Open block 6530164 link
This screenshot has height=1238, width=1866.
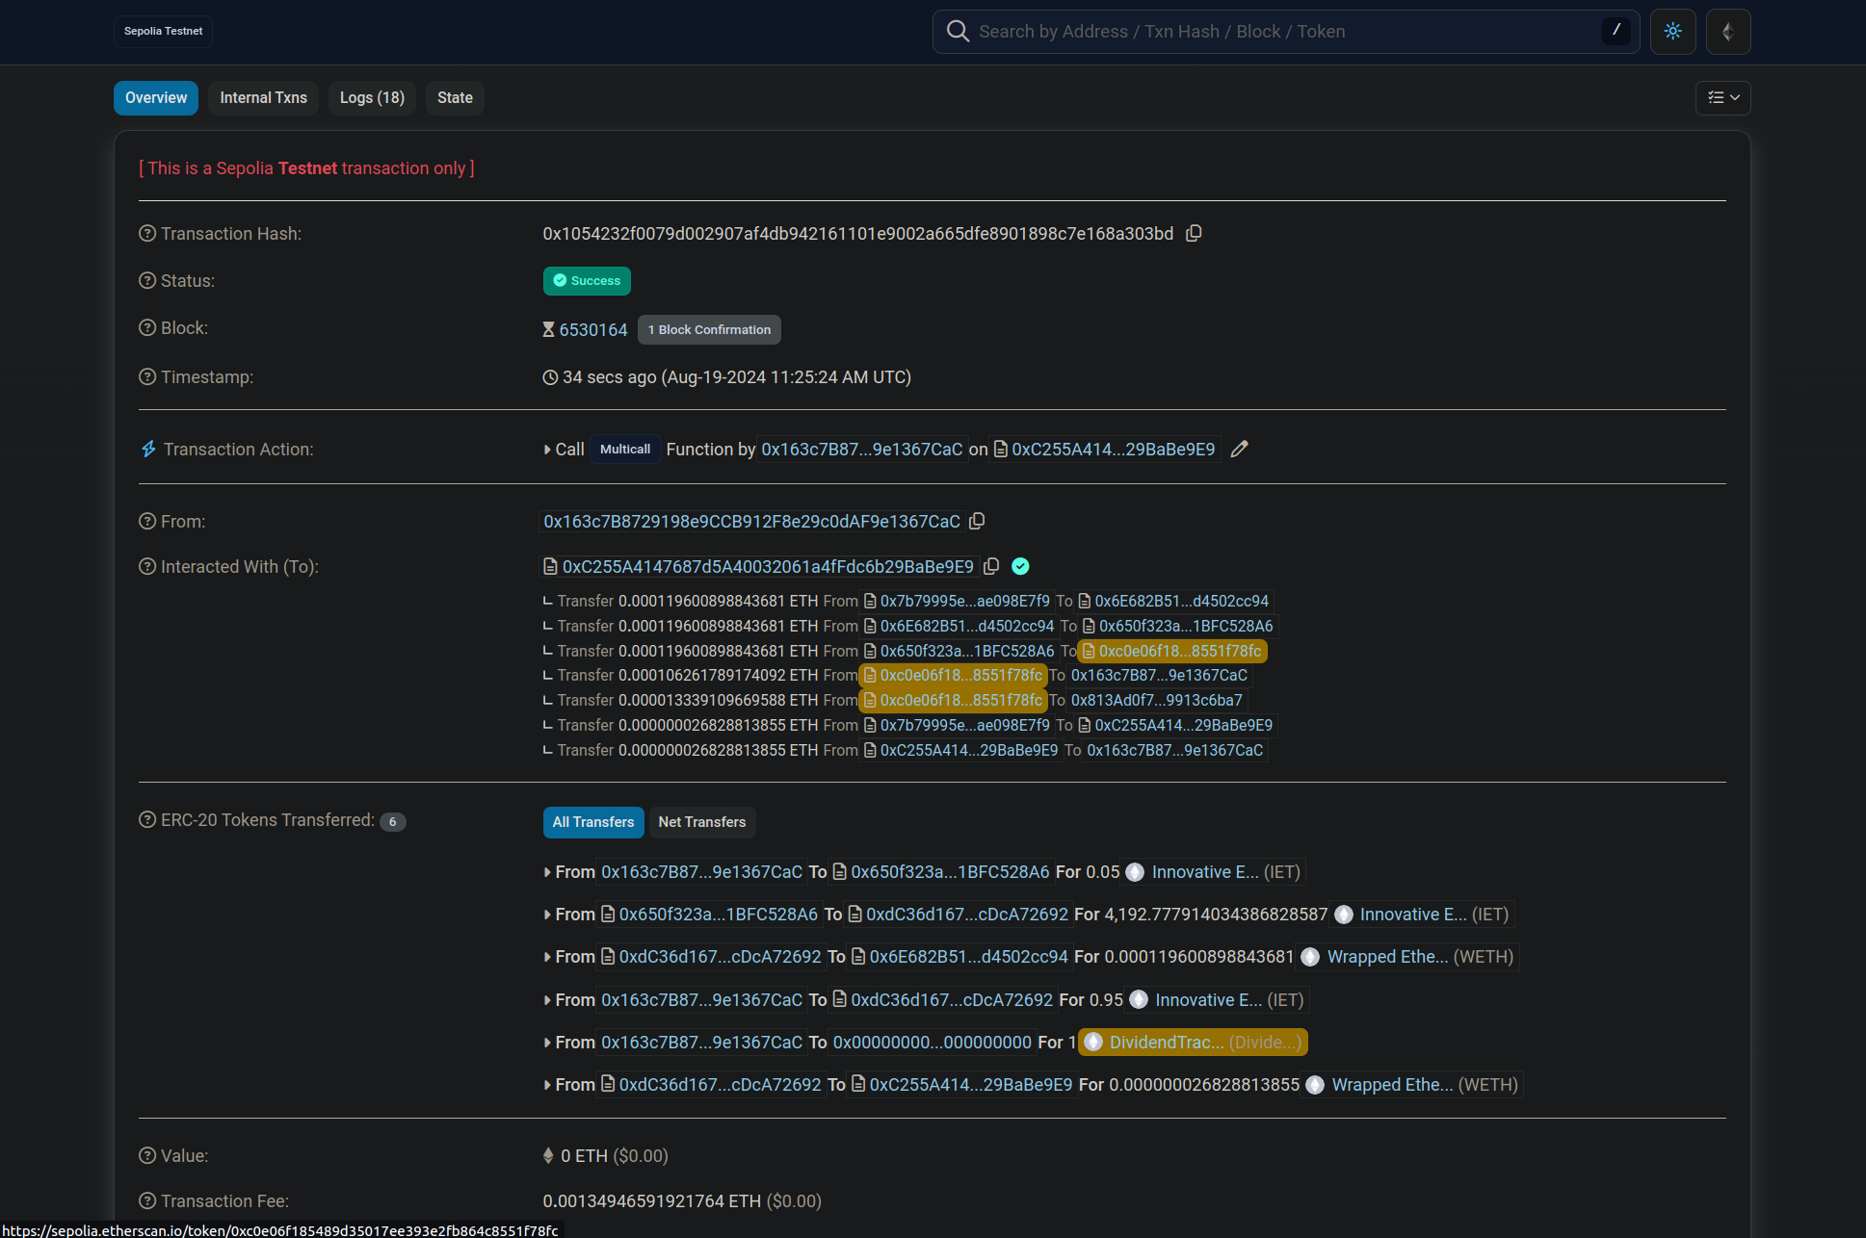click(593, 329)
